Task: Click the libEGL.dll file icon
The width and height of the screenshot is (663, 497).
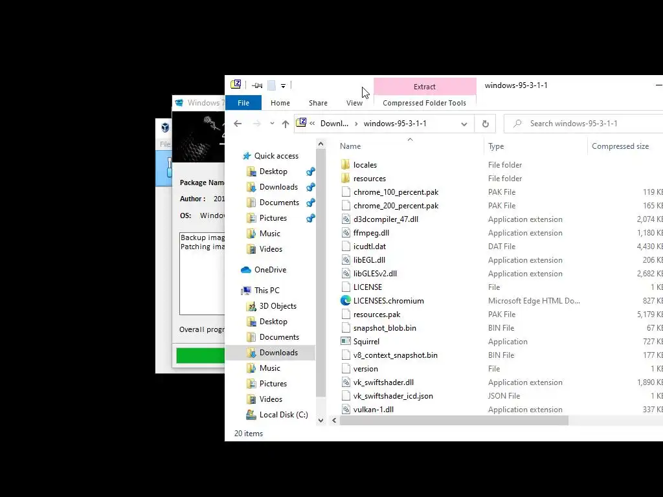Action: click(x=346, y=260)
